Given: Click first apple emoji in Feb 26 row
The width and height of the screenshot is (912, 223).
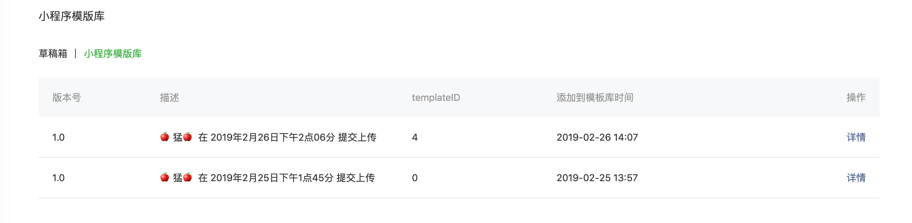Looking at the screenshot, I should click(165, 137).
